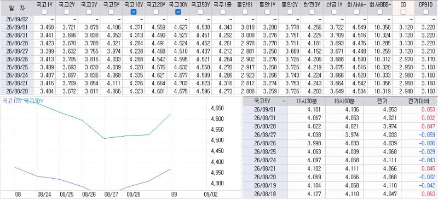Screen dimensions: 438x200
Task: Click the 국고1Y value 3.458
Action: [47, 27]
